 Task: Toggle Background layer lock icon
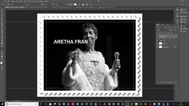[x=175, y=47]
